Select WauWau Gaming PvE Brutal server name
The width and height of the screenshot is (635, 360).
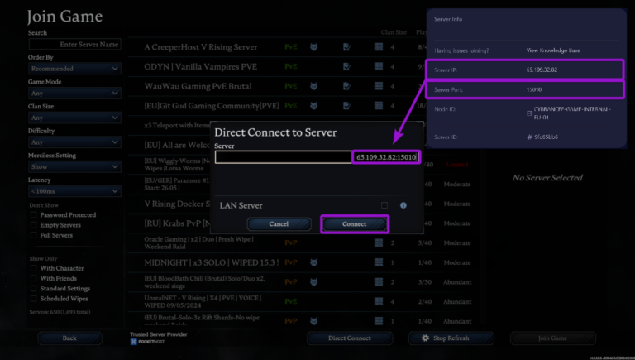[x=198, y=86]
